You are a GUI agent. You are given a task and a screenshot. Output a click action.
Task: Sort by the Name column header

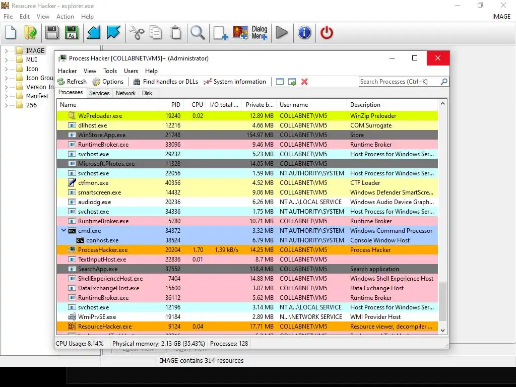108,105
